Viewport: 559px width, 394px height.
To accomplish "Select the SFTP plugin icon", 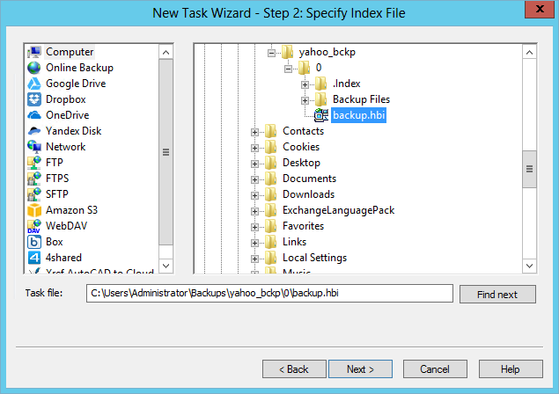I will click(x=34, y=194).
